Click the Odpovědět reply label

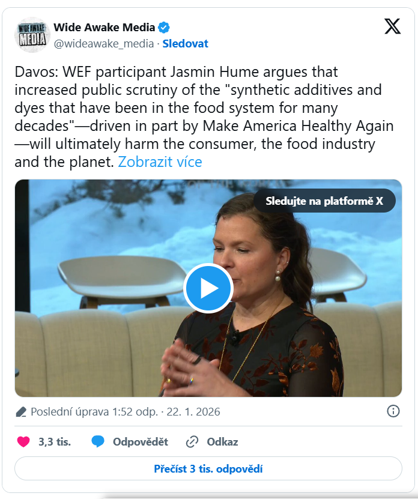point(140,442)
